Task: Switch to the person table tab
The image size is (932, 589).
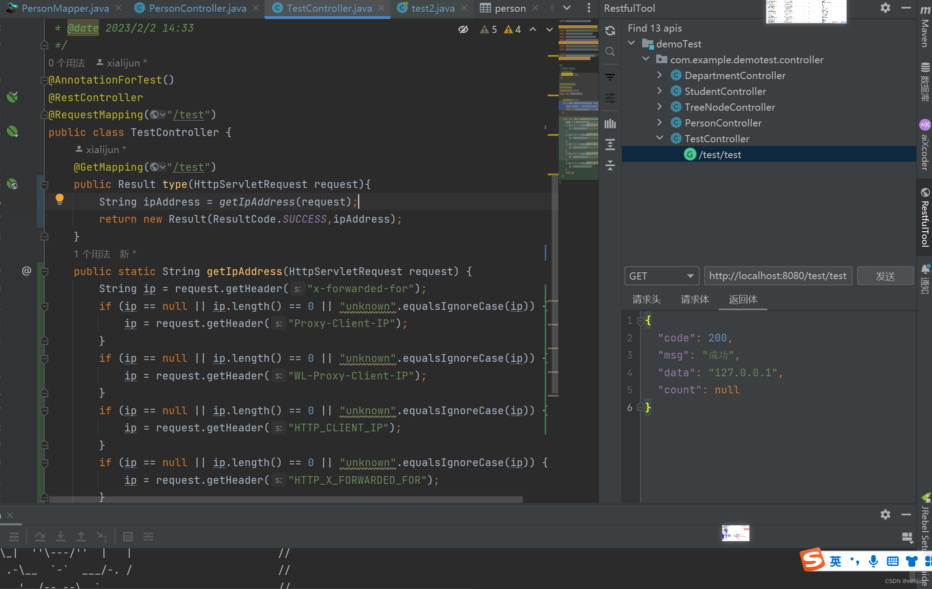Action: [510, 8]
